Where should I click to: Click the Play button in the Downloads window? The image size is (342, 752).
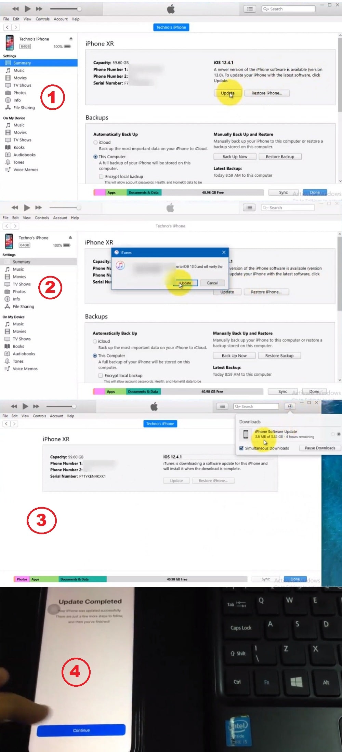click(x=25, y=406)
